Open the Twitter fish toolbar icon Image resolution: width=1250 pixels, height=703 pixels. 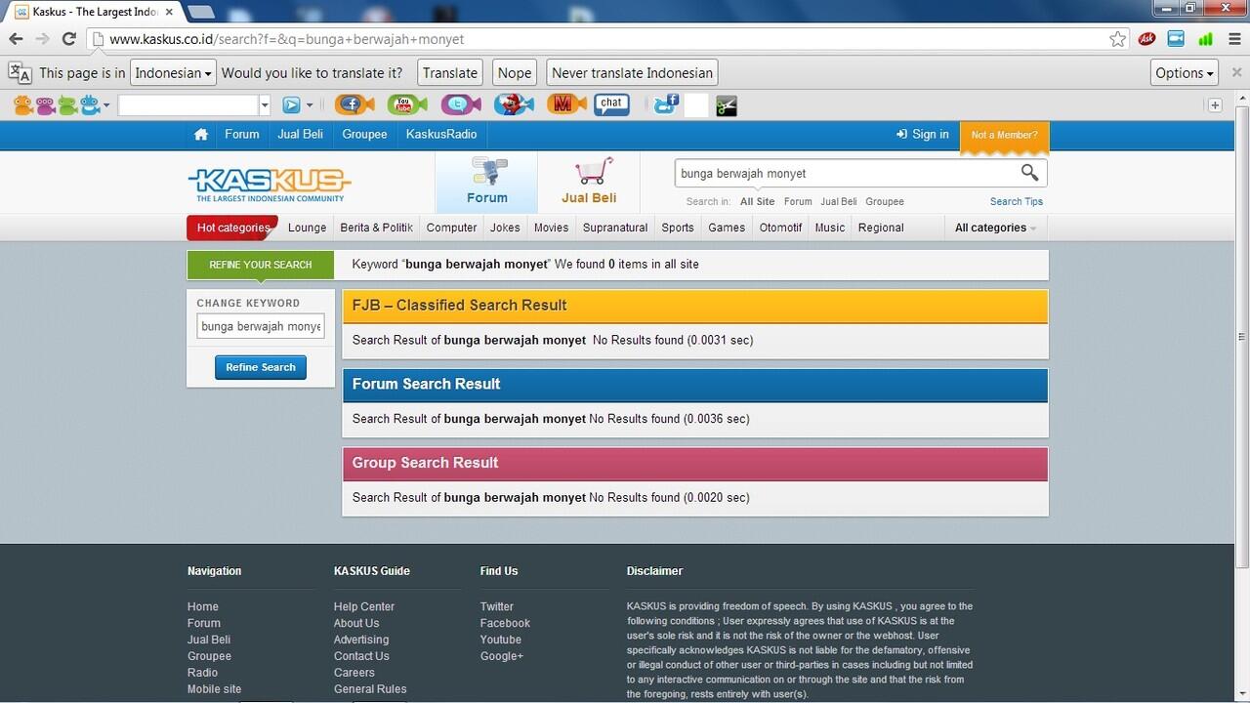pos(460,104)
